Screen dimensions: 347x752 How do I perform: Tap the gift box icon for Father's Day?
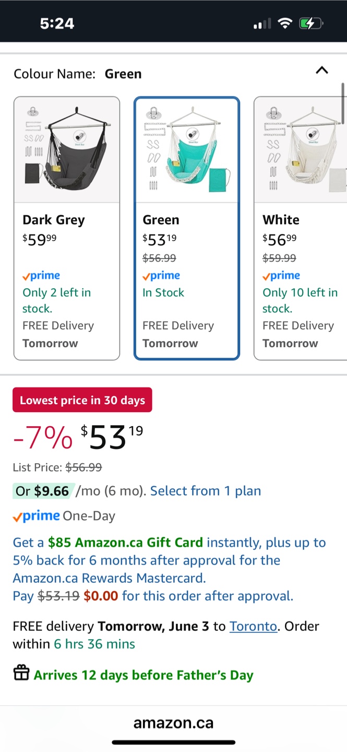[x=21, y=674]
